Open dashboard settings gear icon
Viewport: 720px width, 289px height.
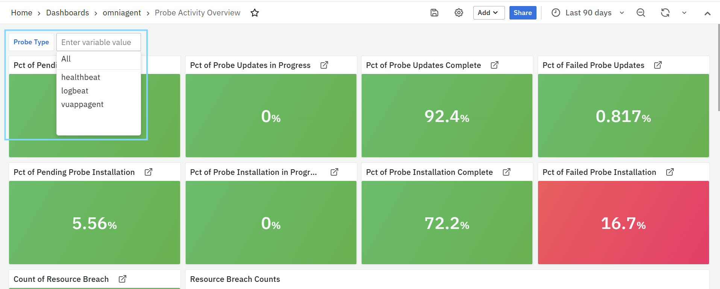459,13
